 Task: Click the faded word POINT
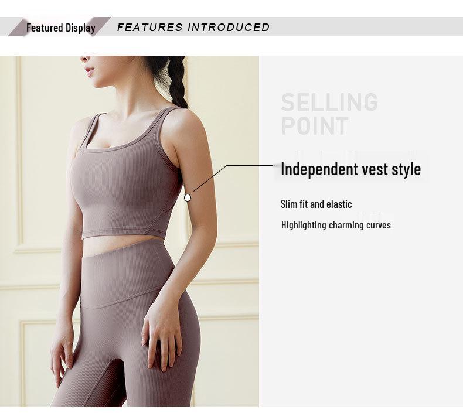click(x=315, y=127)
